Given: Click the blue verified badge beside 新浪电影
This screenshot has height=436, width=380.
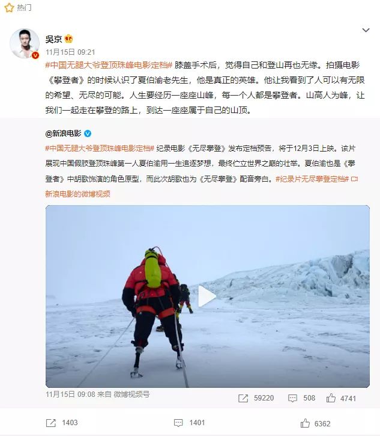Looking at the screenshot, I should [x=88, y=134].
